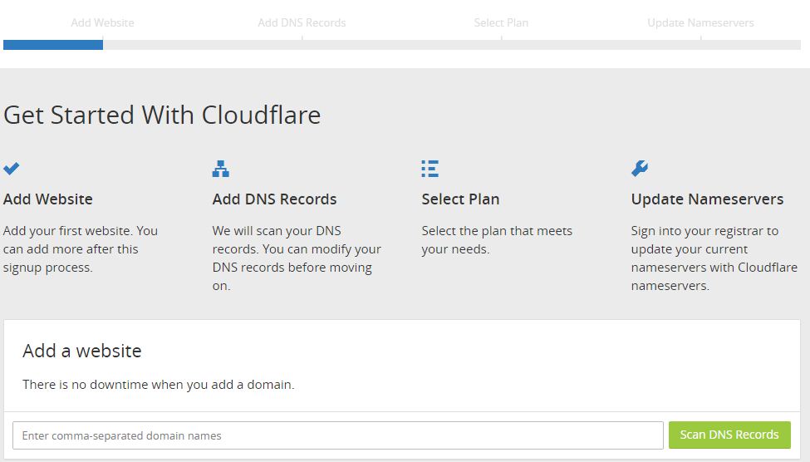The width and height of the screenshot is (810, 462).
Task: Select the Update Nameservers step in progress header
Action: [700, 22]
